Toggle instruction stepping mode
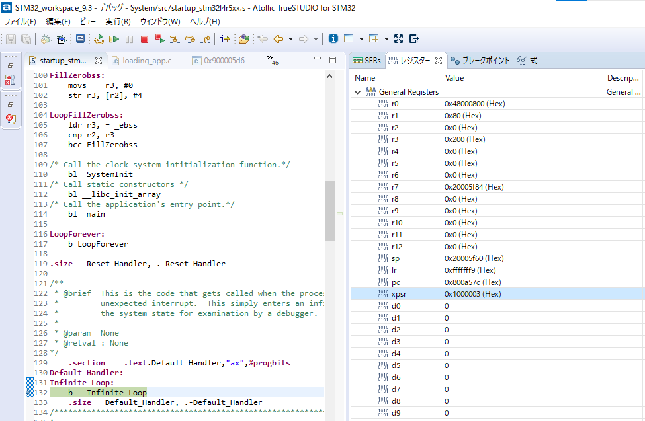 pyautogui.click(x=225, y=39)
